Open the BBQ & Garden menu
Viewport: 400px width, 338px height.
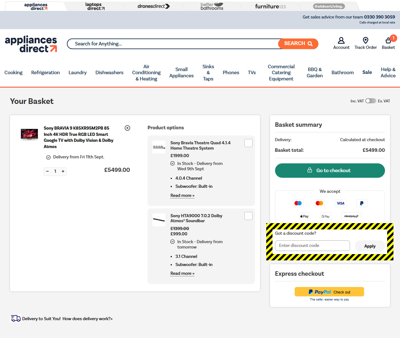pos(315,73)
